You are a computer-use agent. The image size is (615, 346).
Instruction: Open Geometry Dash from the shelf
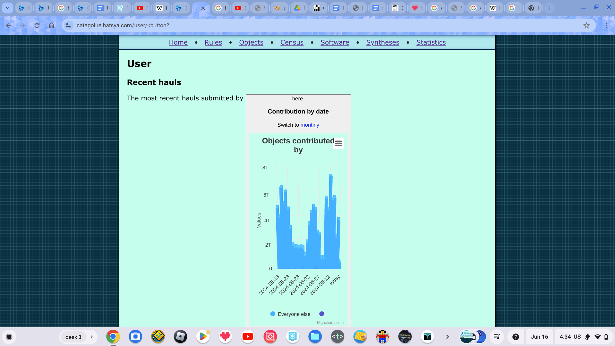click(x=158, y=337)
